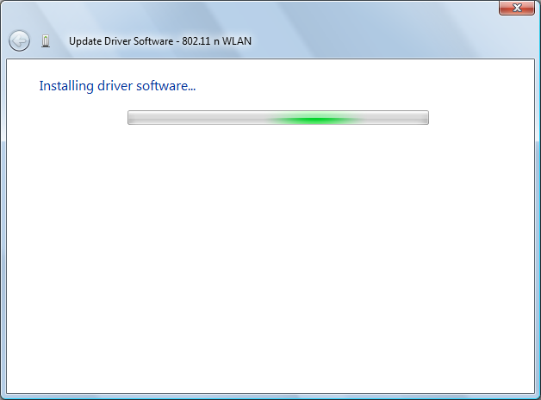Click the gray unfilled track left of green glow
Screen dimensions: 541x400
[x=198, y=118]
